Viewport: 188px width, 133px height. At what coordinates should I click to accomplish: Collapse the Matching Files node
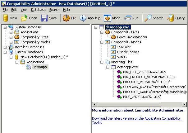click(x=102, y=62)
